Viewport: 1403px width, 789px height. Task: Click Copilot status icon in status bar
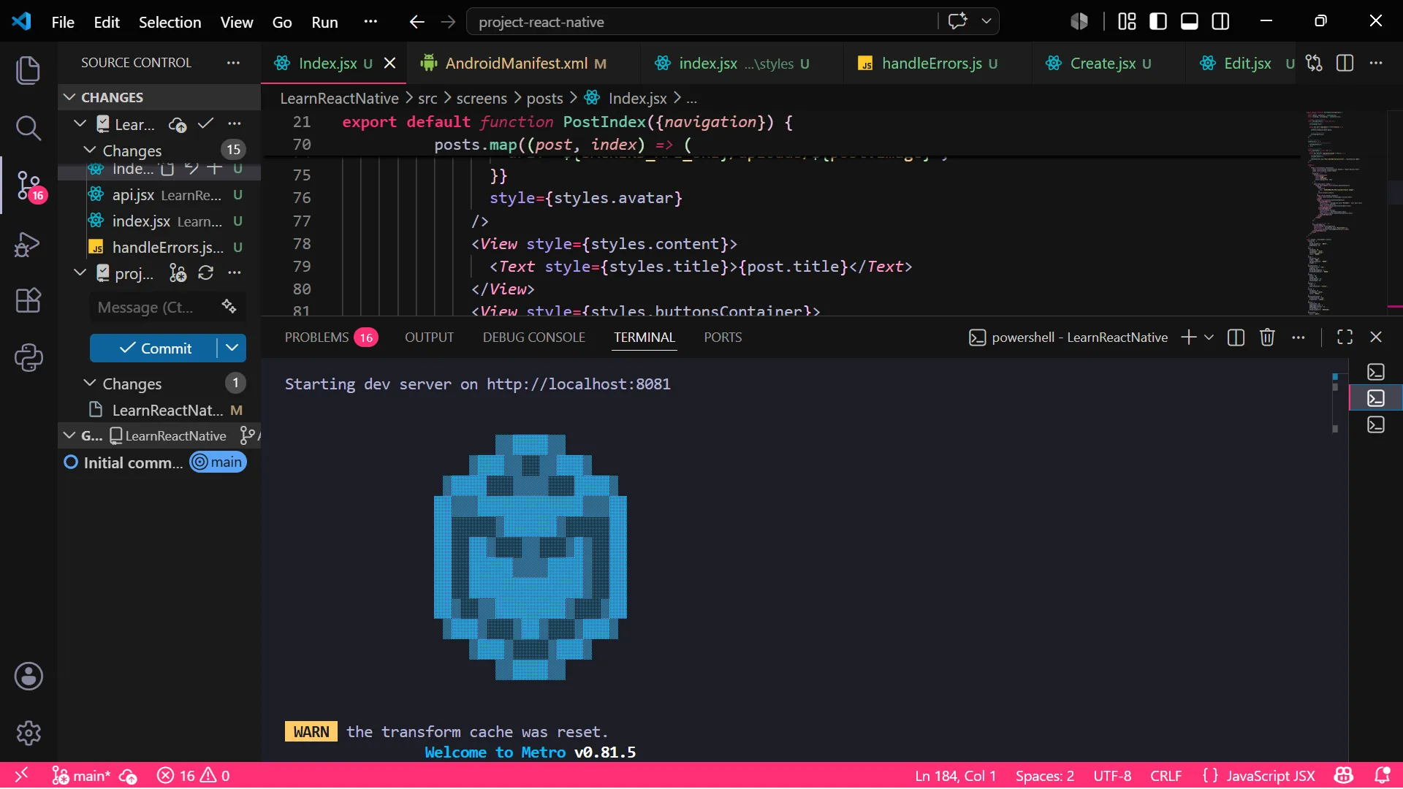[x=1344, y=775]
